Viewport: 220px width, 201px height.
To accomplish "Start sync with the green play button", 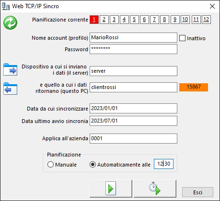I will pos(111,189).
